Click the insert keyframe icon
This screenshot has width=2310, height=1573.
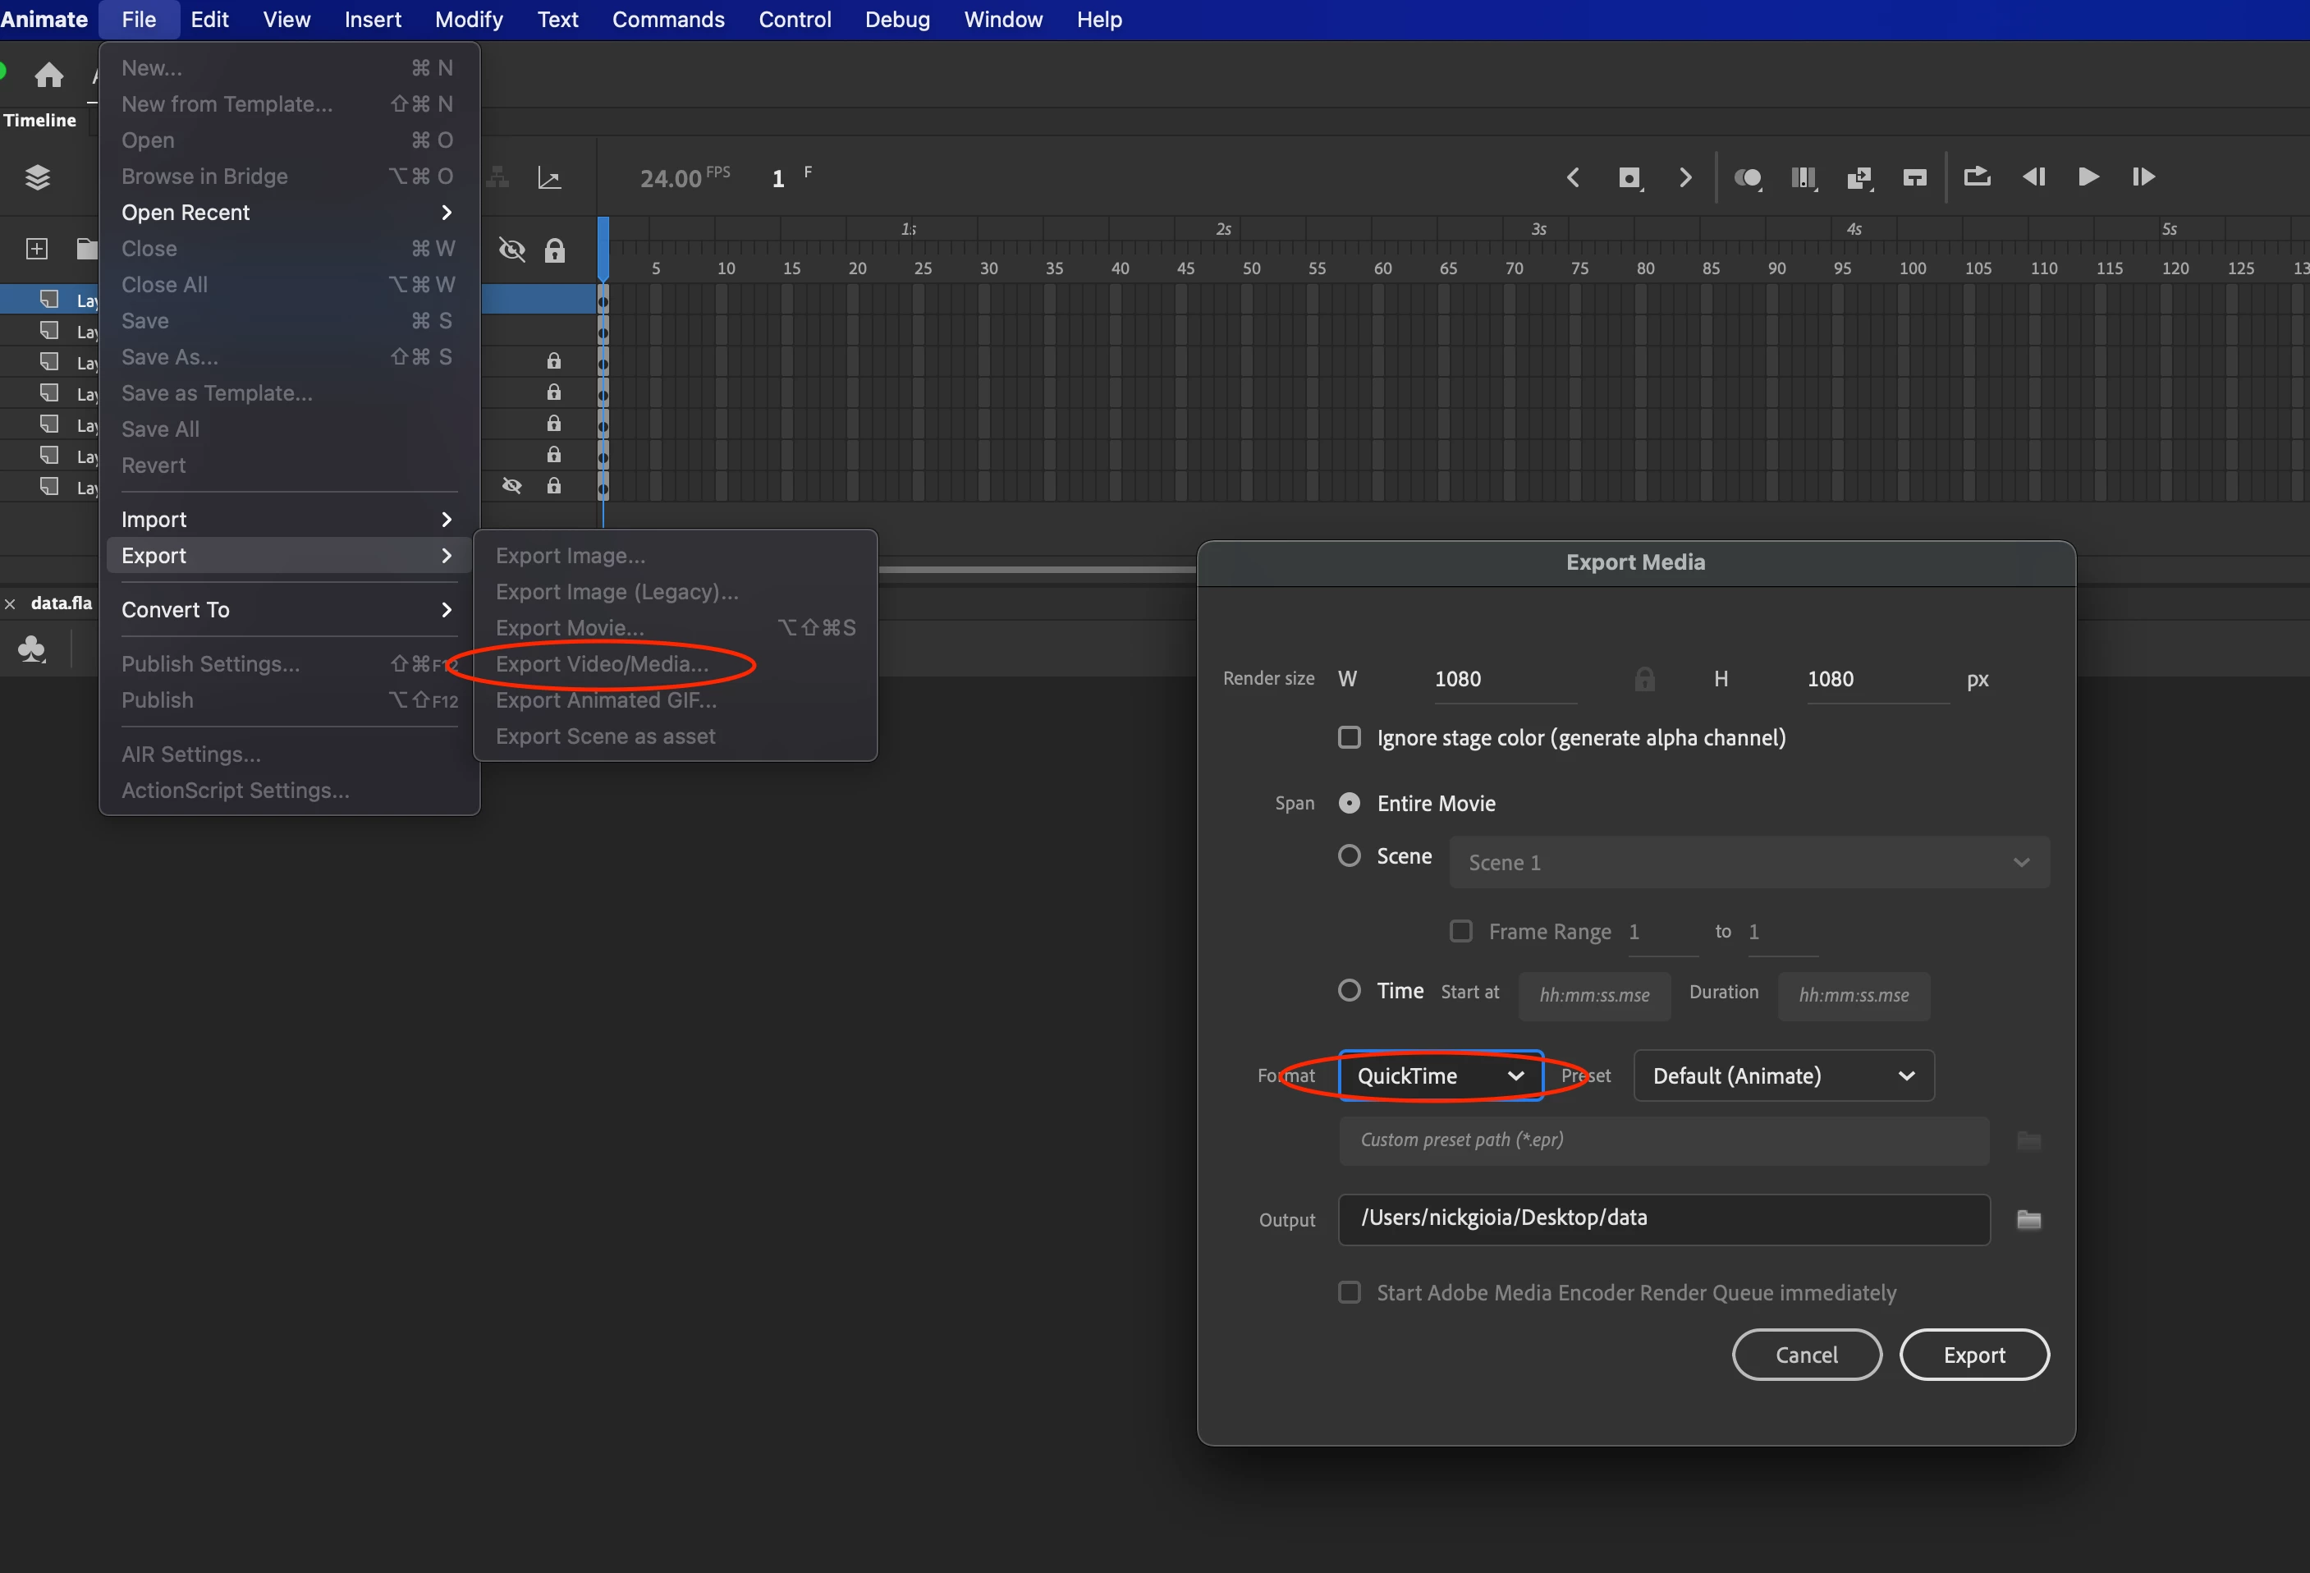coord(1629,178)
